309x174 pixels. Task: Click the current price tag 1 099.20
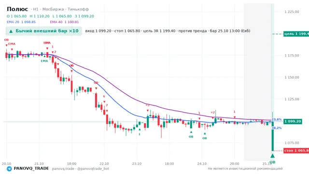293,121
